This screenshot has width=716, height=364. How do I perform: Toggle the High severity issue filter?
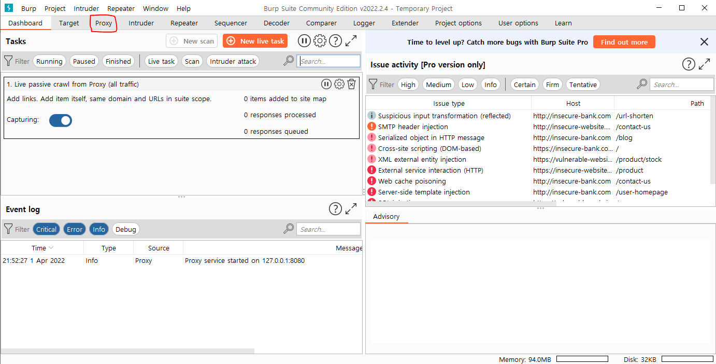coord(408,85)
